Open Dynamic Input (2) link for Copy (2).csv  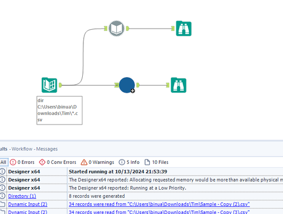coord(28,204)
